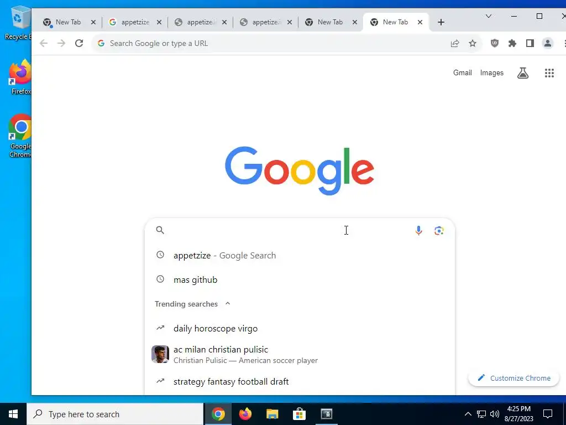The width and height of the screenshot is (566, 425).
Task: Close the active New Tab tab
Action: click(x=420, y=22)
